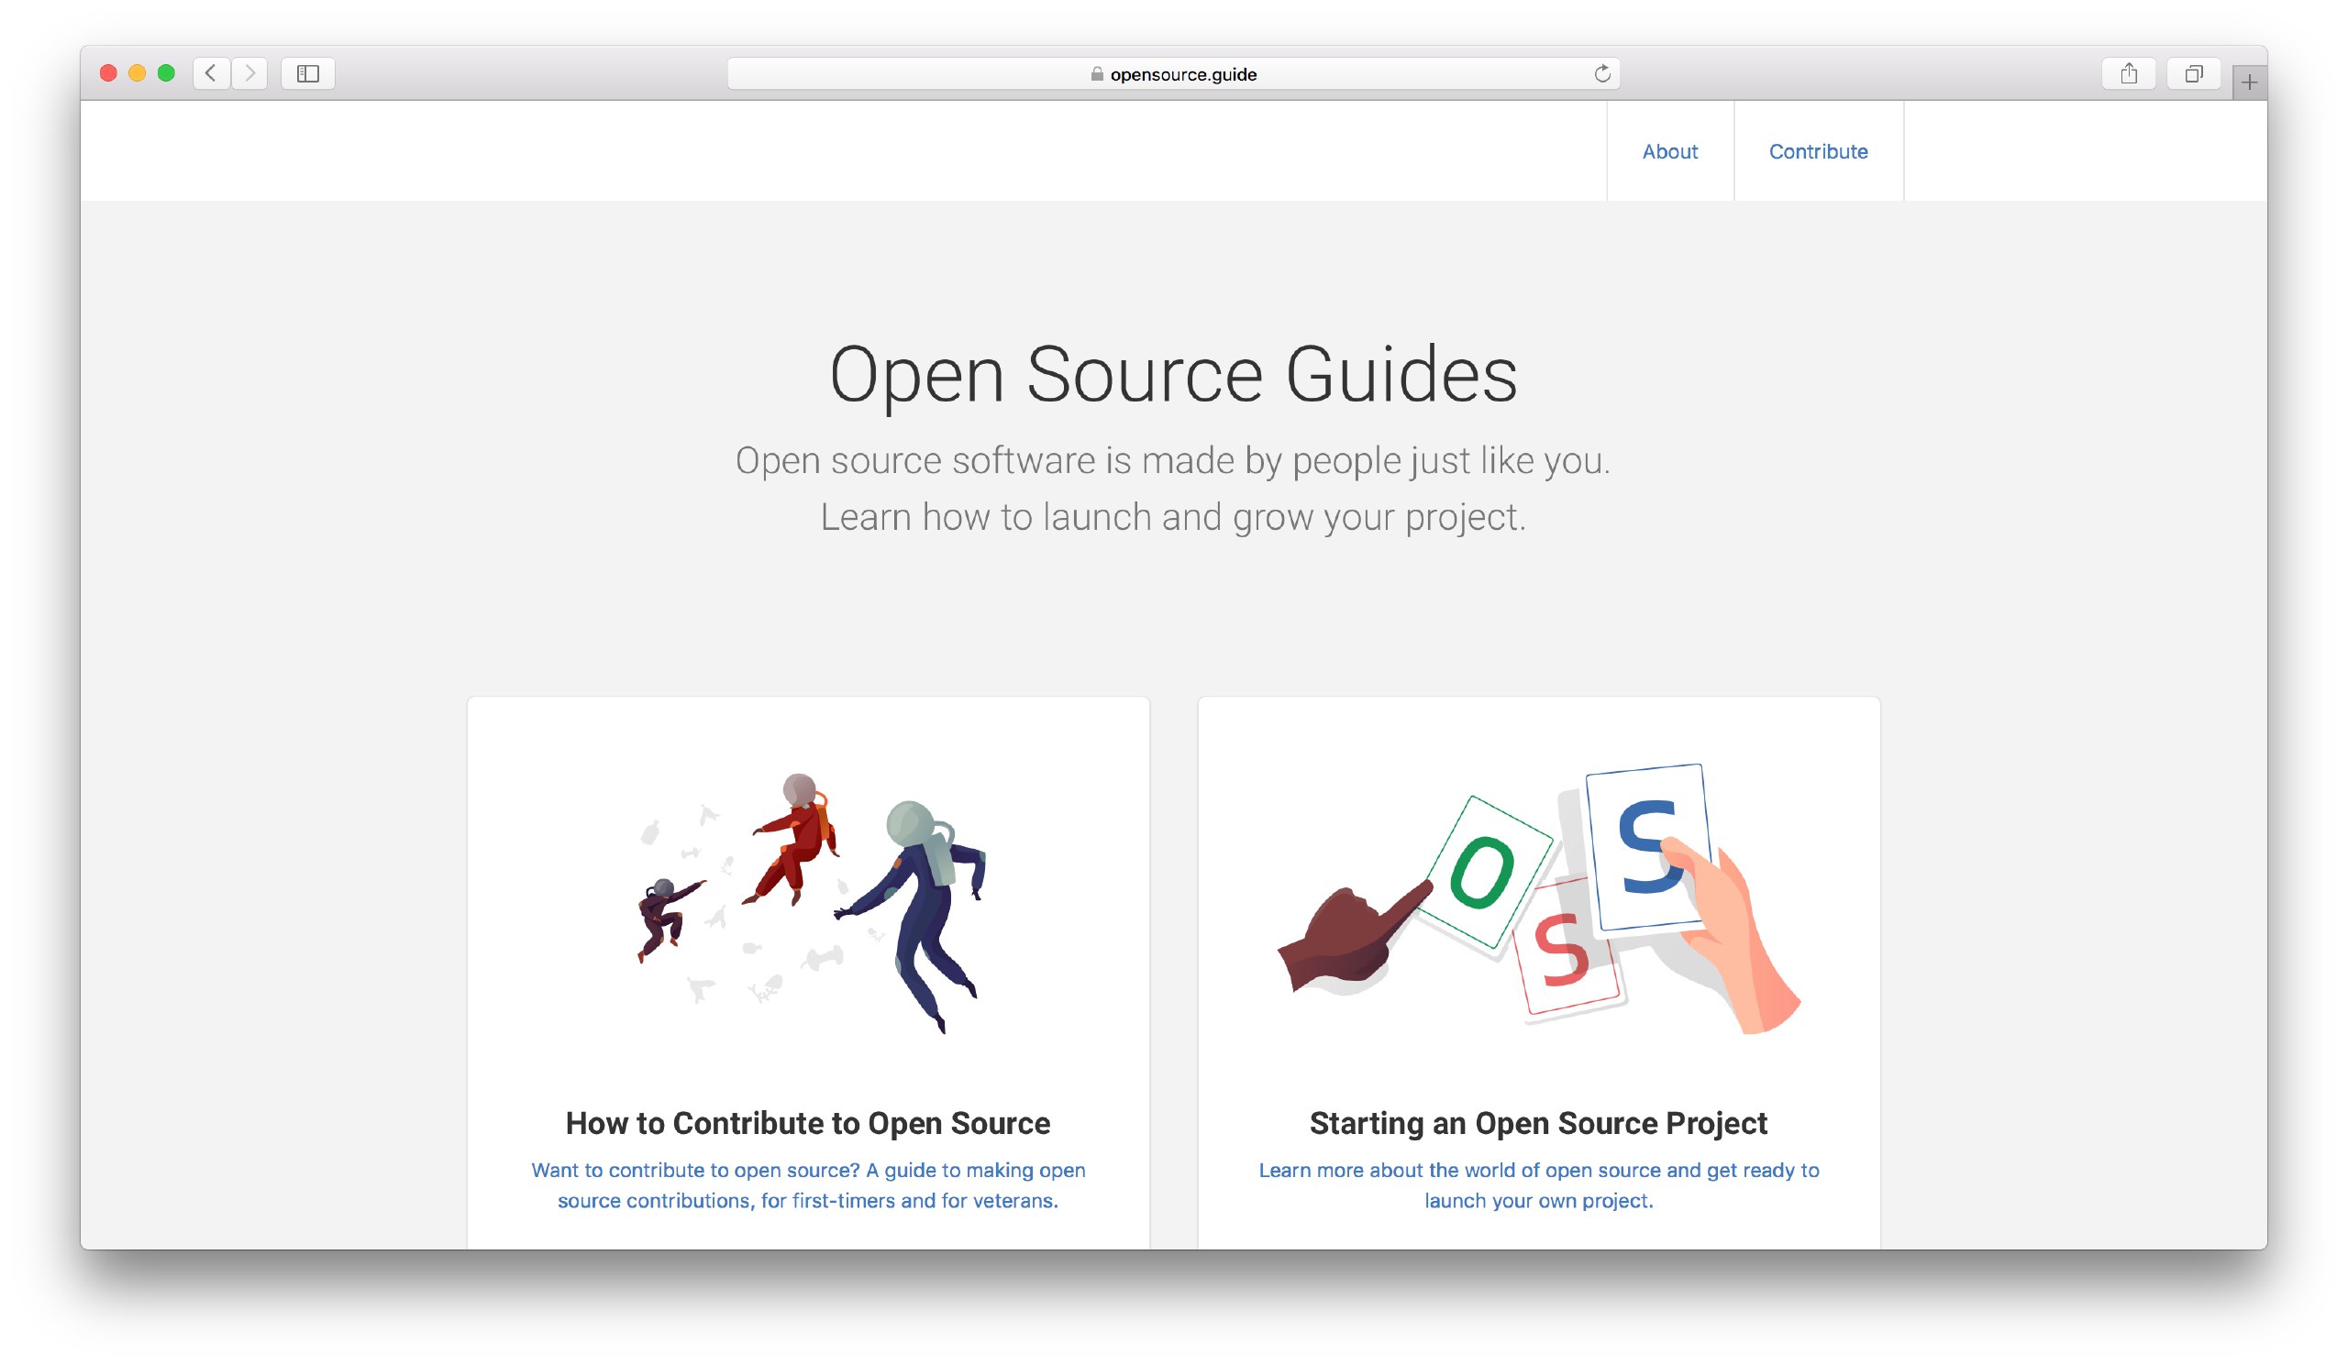Show the tab overview icon
This screenshot has width=2348, height=1365.
click(2194, 73)
